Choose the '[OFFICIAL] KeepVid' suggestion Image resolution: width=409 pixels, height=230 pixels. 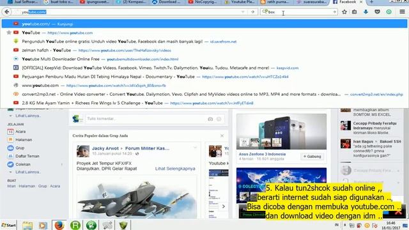(204, 68)
